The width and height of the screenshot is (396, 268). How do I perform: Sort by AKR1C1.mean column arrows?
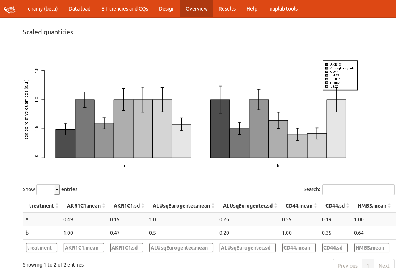[x=104, y=206]
